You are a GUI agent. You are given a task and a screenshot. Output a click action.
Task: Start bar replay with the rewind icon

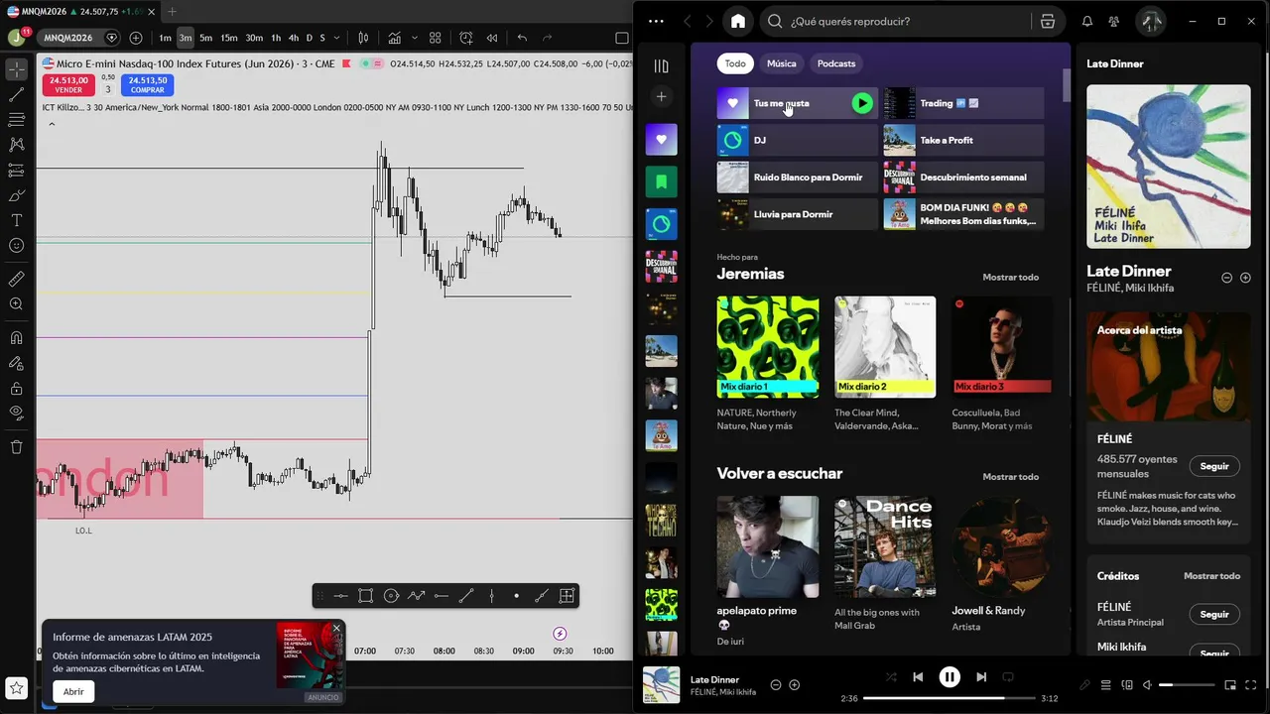pos(491,38)
